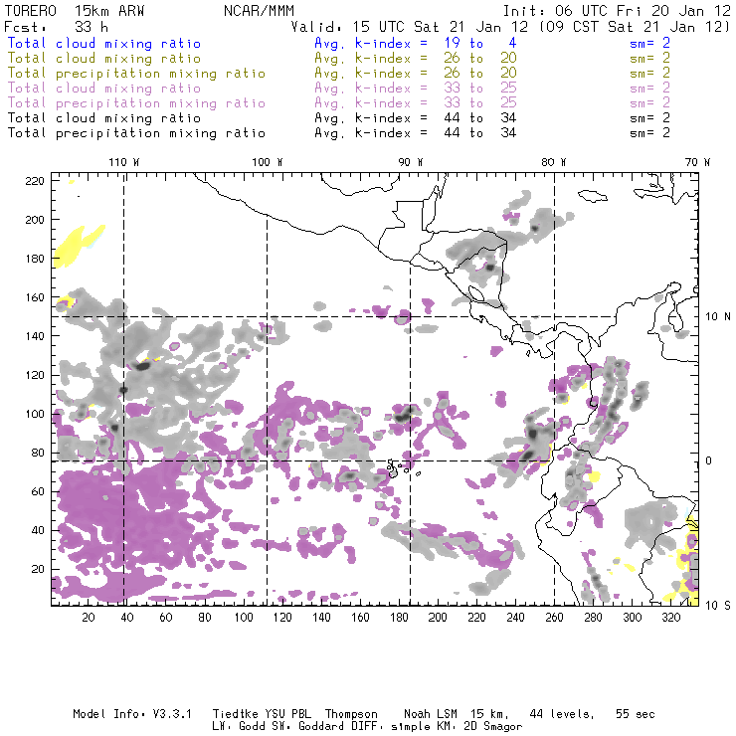Click the '160' label on the vertical axis

click(35, 297)
